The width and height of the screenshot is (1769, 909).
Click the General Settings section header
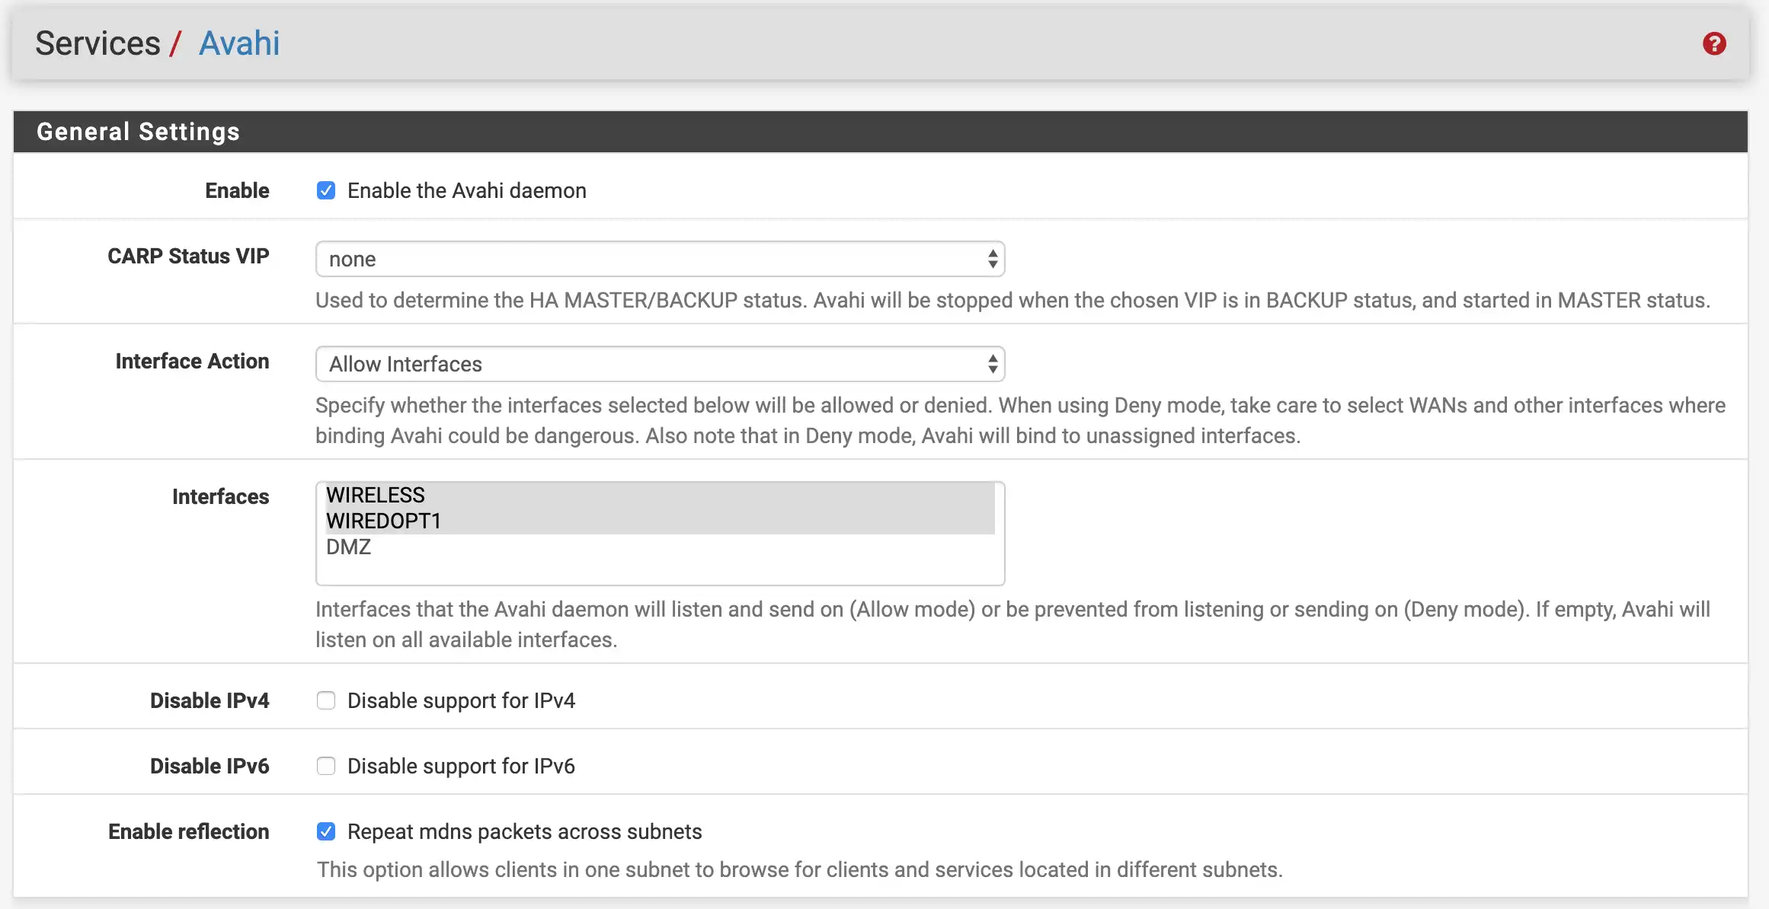point(881,132)
